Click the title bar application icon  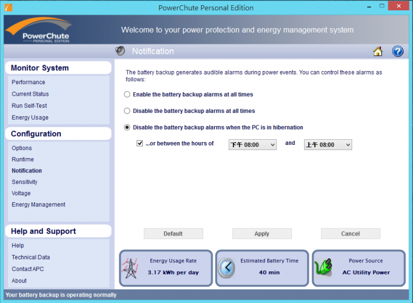click(9, 7)
